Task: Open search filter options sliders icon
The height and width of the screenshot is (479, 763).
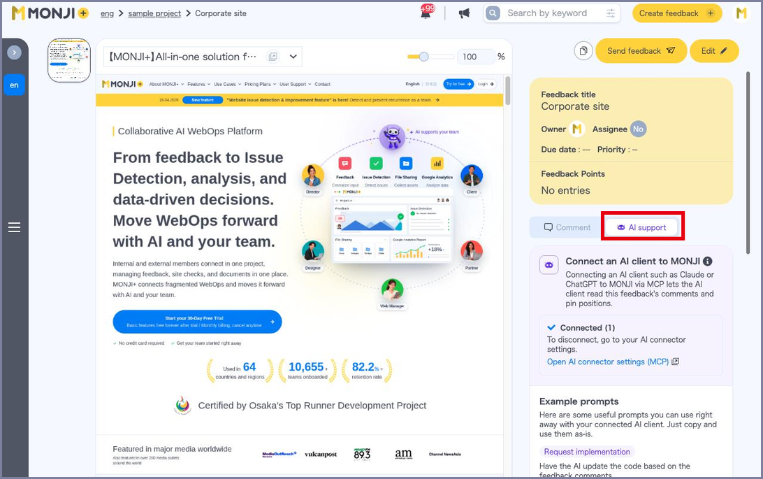Action: (x=611, y=13)
